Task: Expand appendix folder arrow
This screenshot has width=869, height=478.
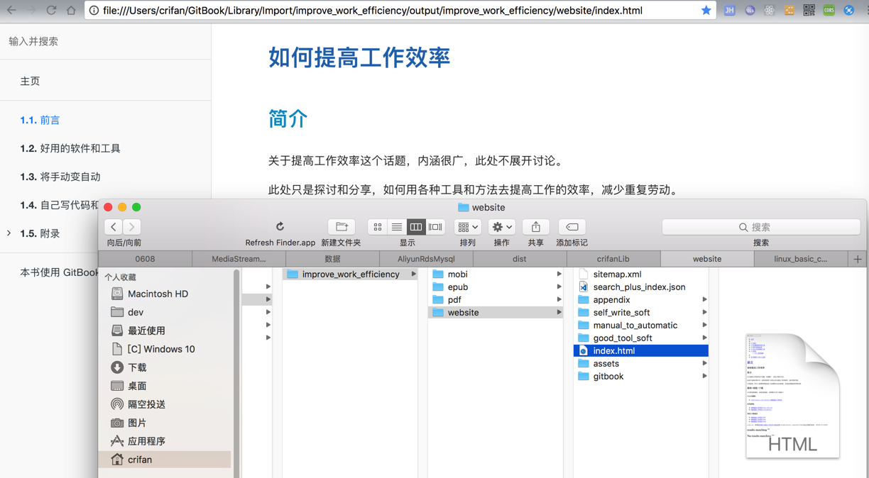Action: pos(704,299)
